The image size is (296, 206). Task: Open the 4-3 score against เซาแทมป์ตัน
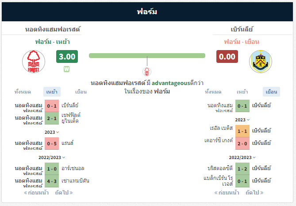pyautogui.click(x=52, y=181)
